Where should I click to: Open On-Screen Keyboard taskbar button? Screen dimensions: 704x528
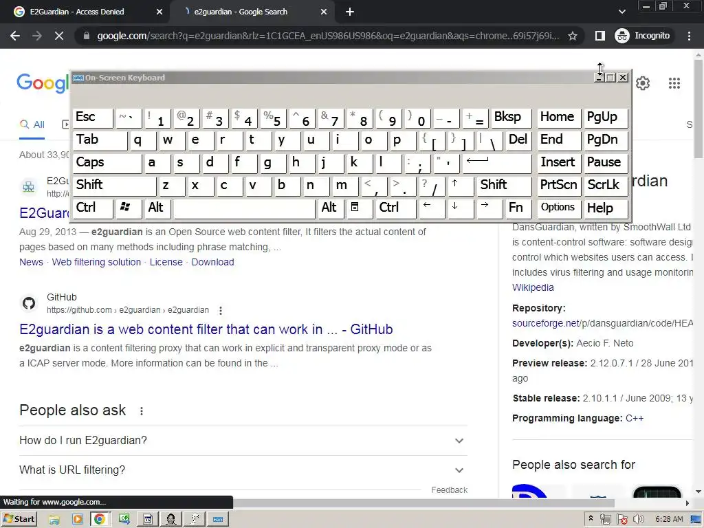[x=218, y=520]
